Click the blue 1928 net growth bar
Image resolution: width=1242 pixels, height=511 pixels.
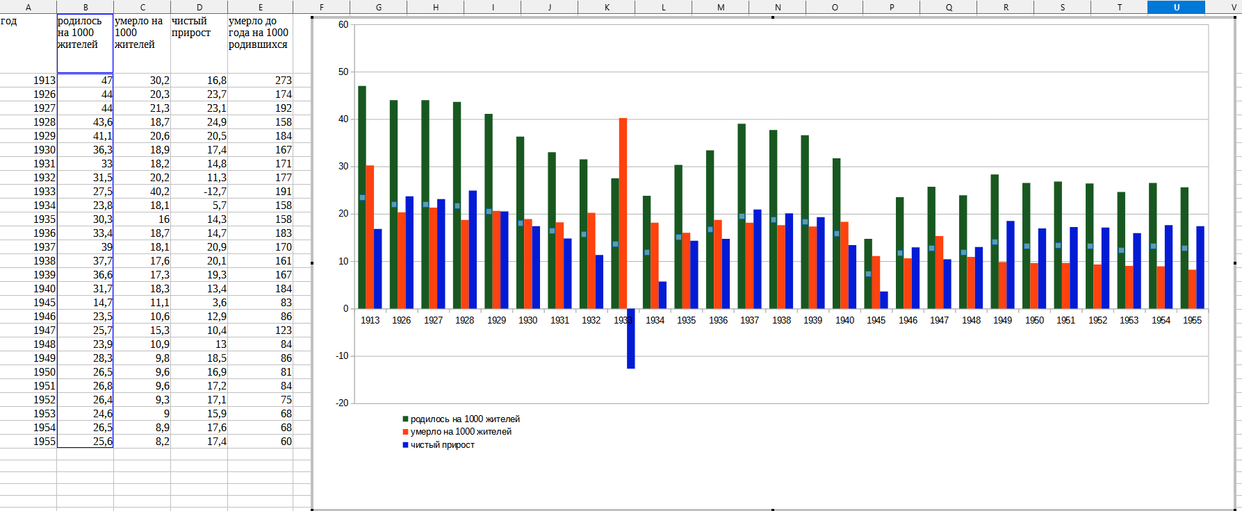473,249
